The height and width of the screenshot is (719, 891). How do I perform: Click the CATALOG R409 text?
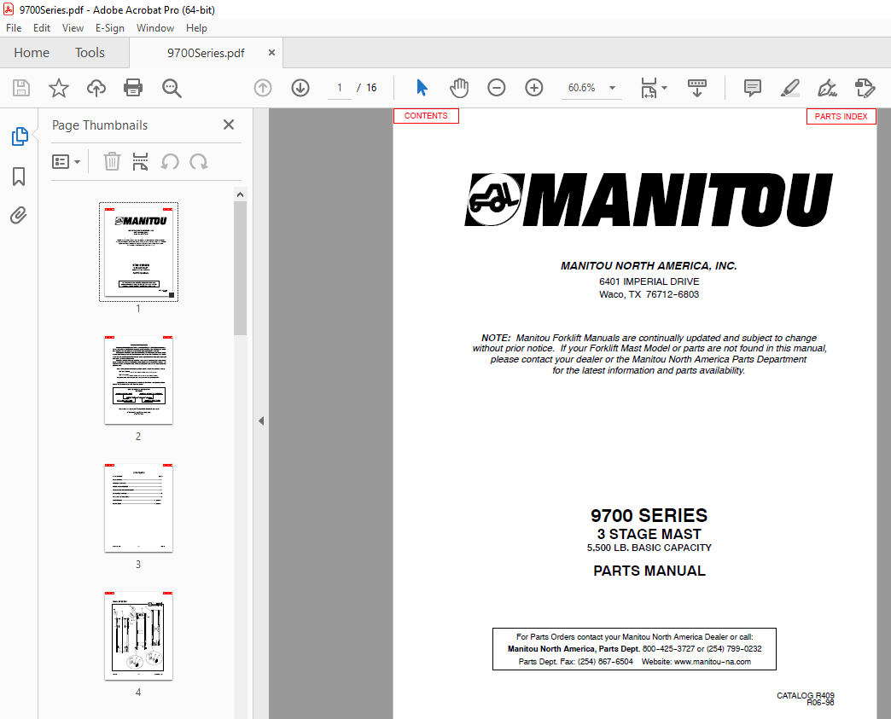click(806, 695)
